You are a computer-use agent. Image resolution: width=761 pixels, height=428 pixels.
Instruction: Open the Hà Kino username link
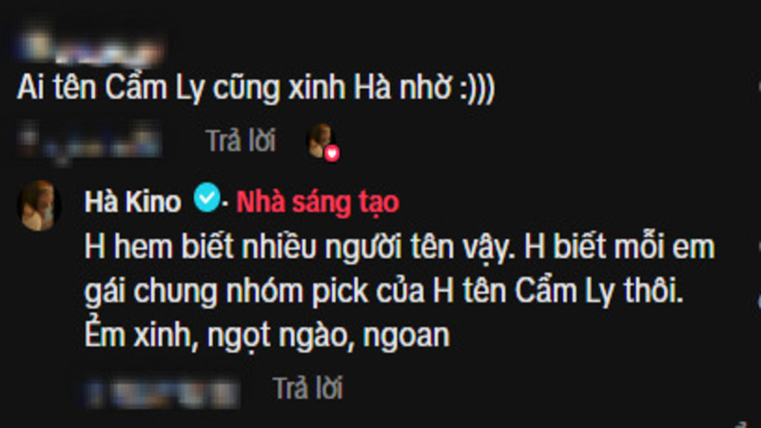pyautogui.click(x=132, y=202)
